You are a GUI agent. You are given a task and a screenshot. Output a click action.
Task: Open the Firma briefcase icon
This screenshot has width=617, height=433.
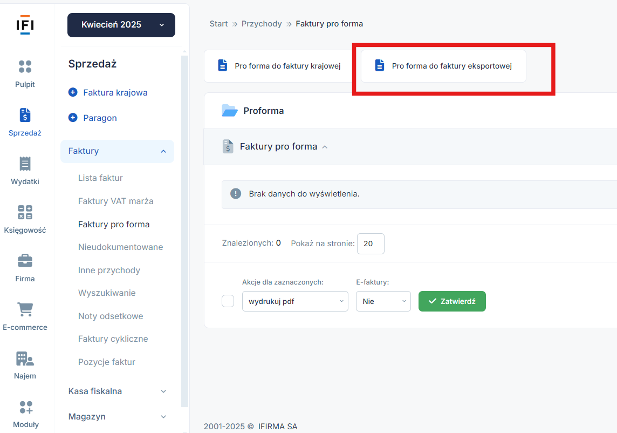pos(25,261)
